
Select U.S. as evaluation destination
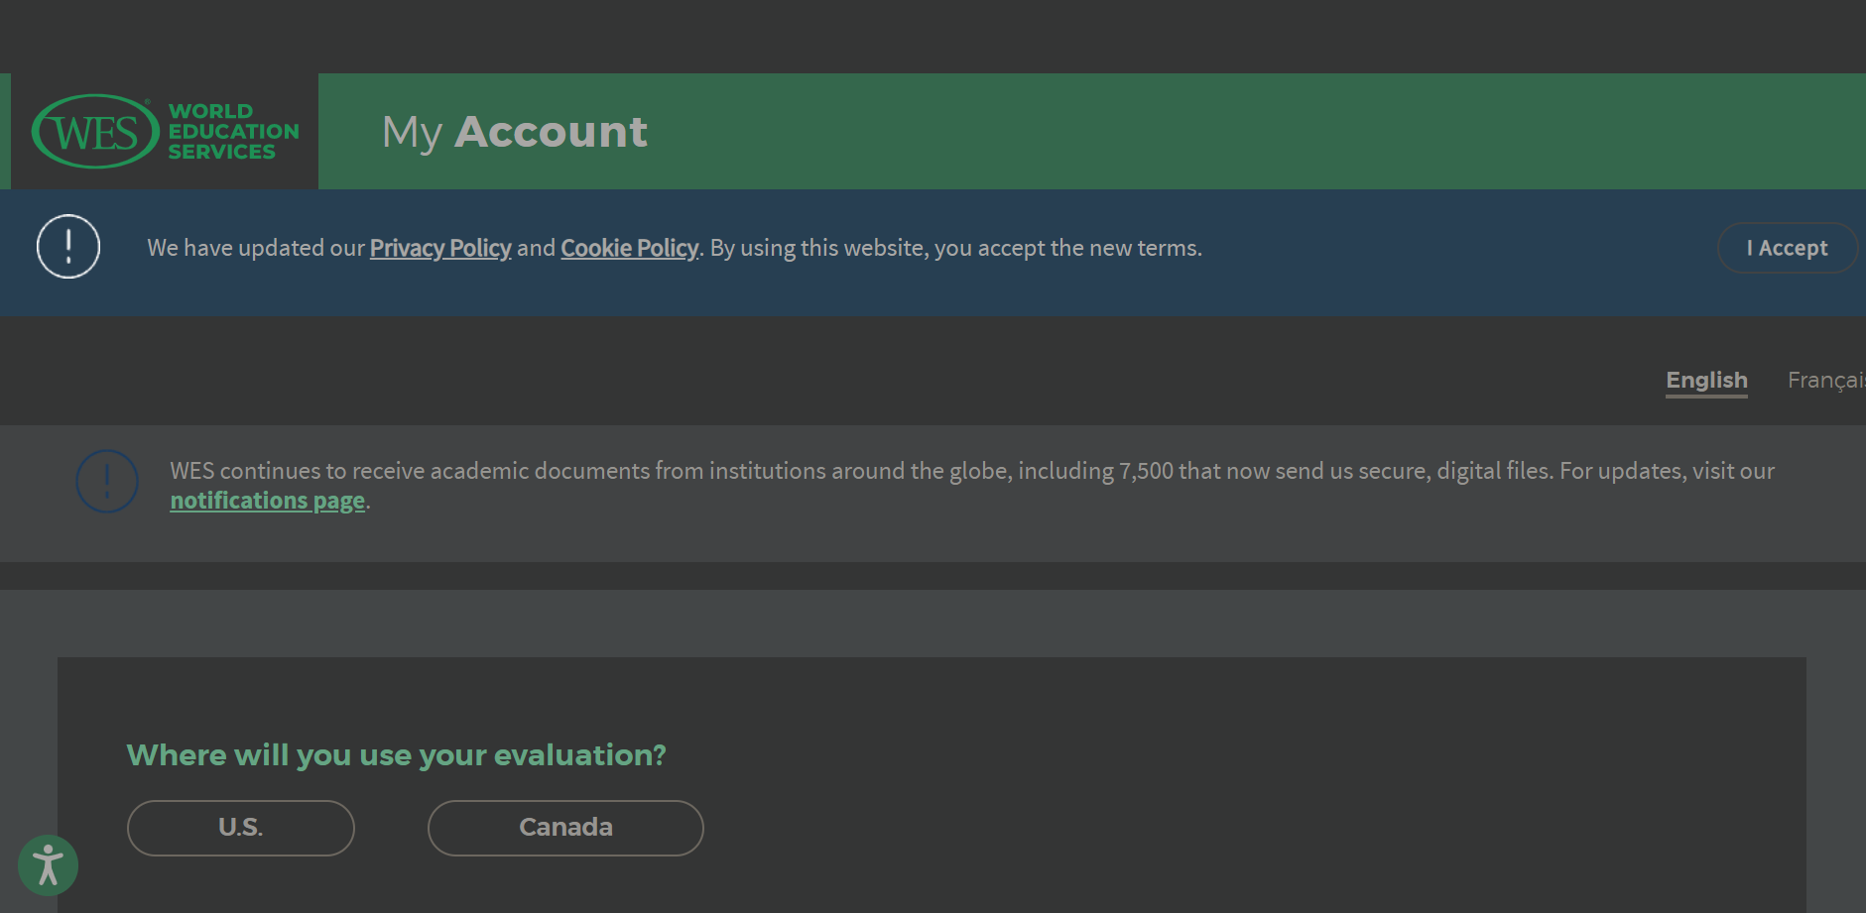241,828
